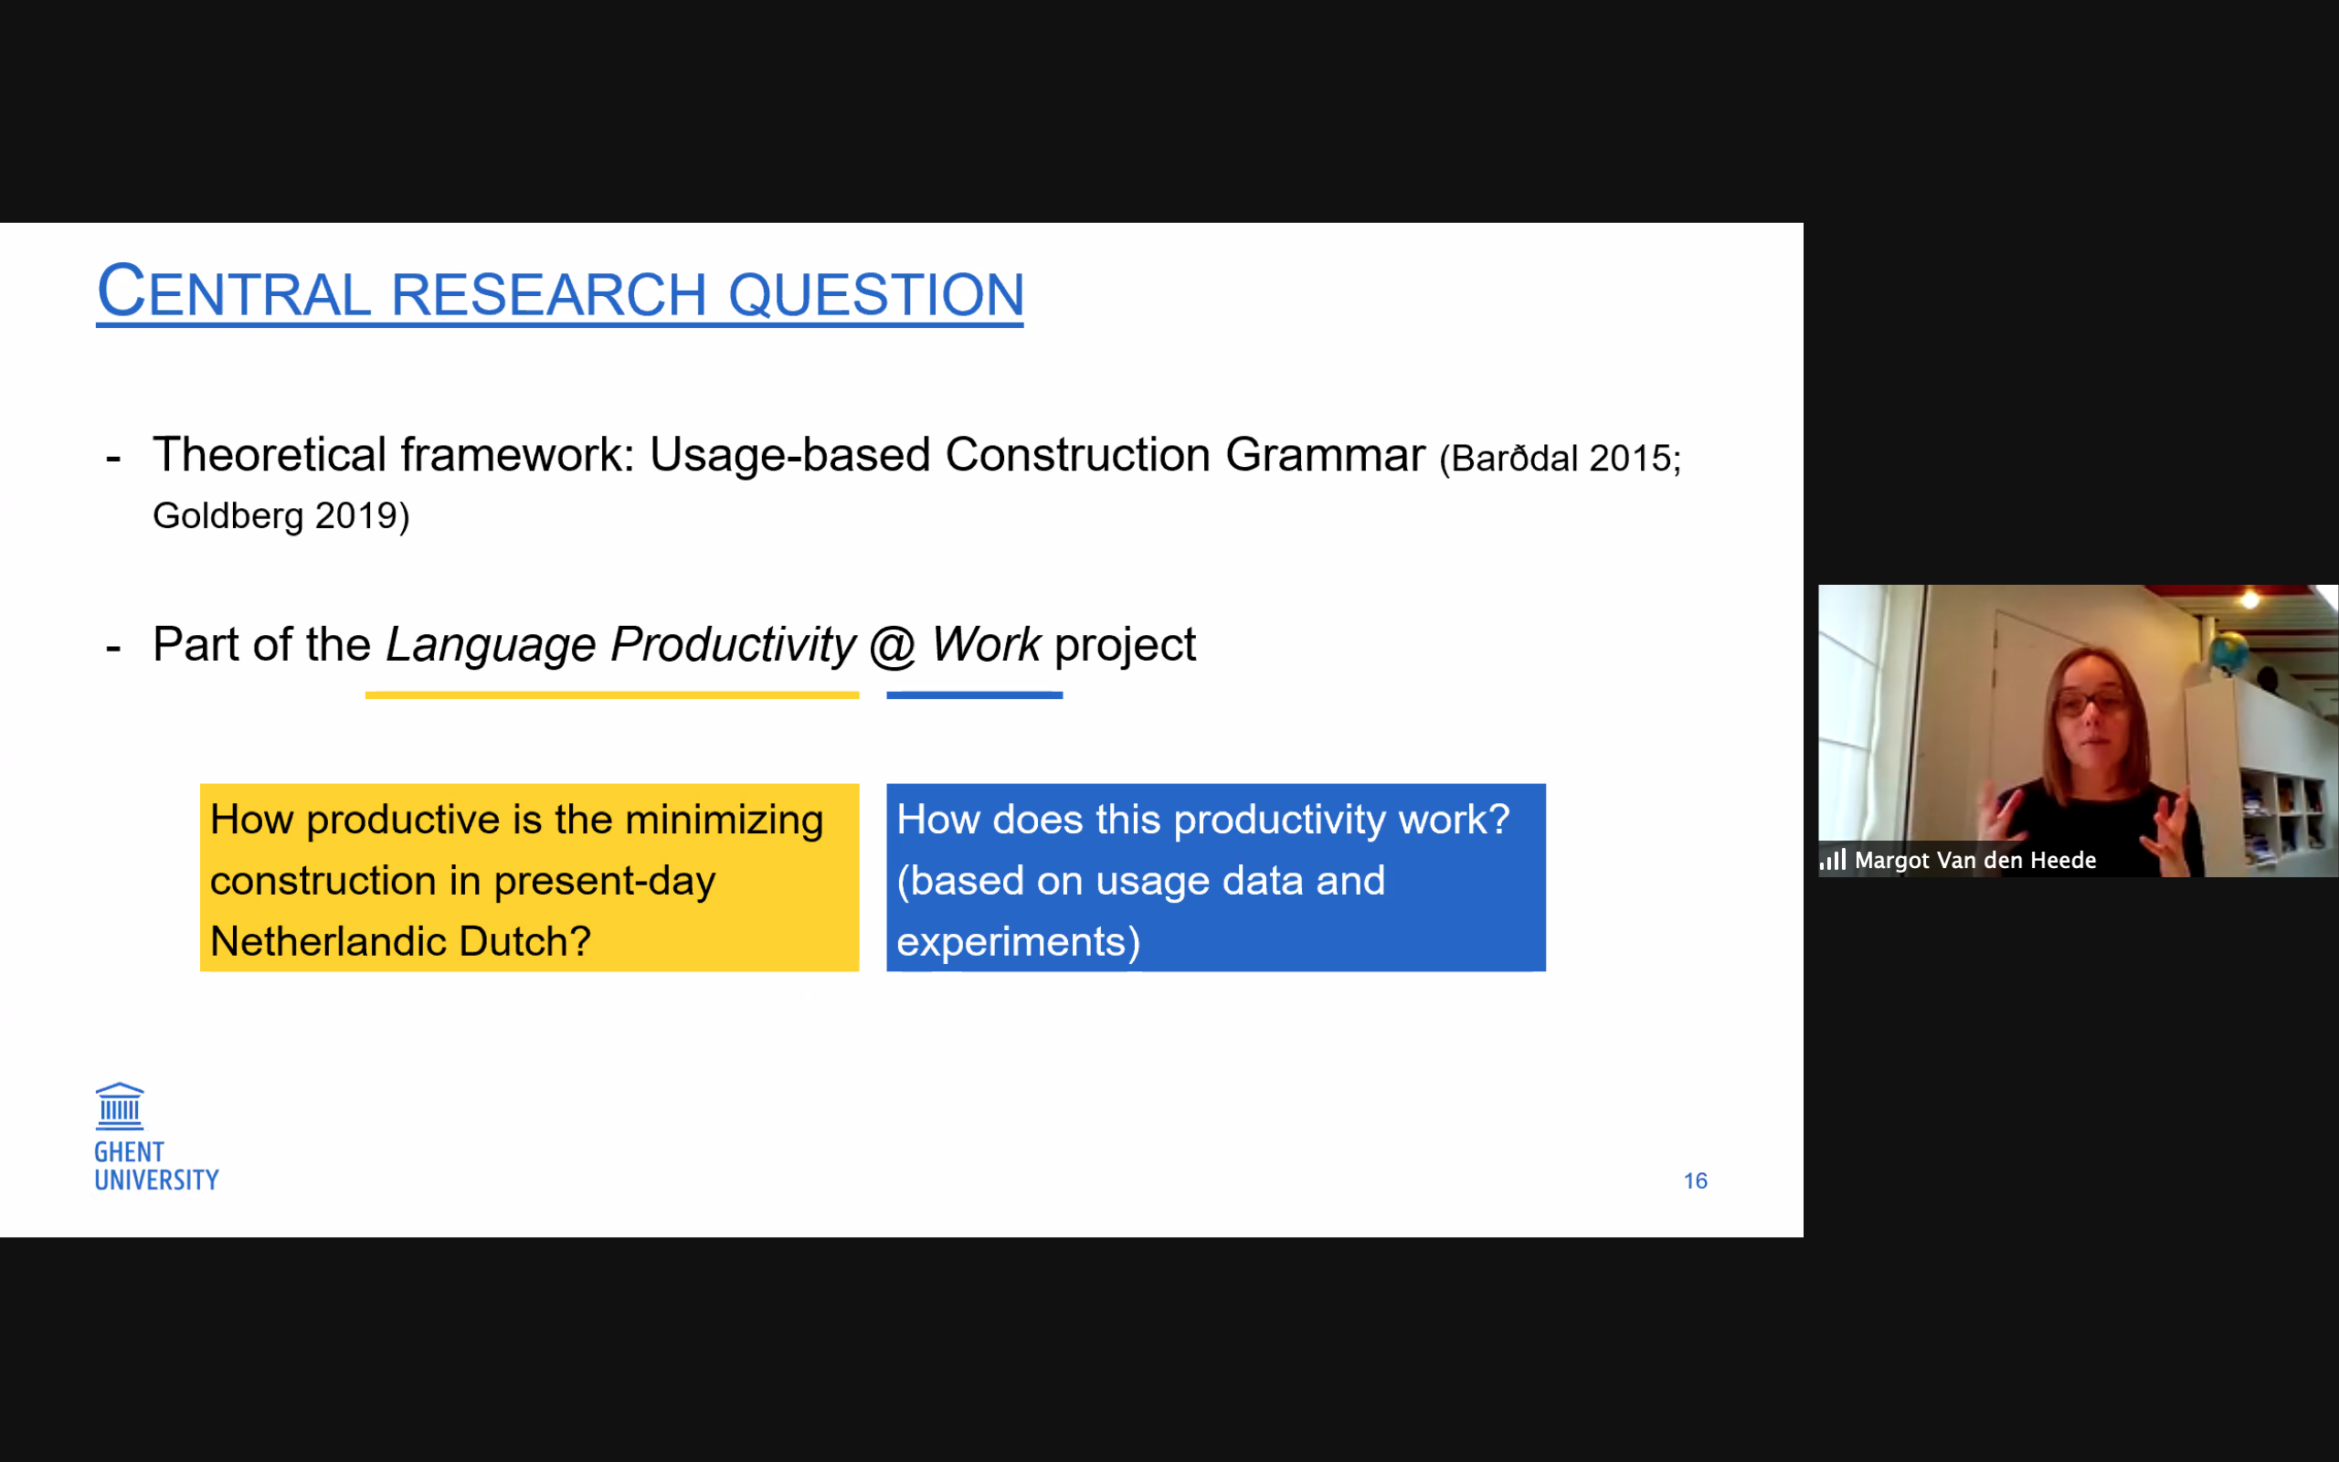Click the 'Goldberg 2019)' citation text
Viewport: 2339px width, 1462px height.
pos(281,515)
